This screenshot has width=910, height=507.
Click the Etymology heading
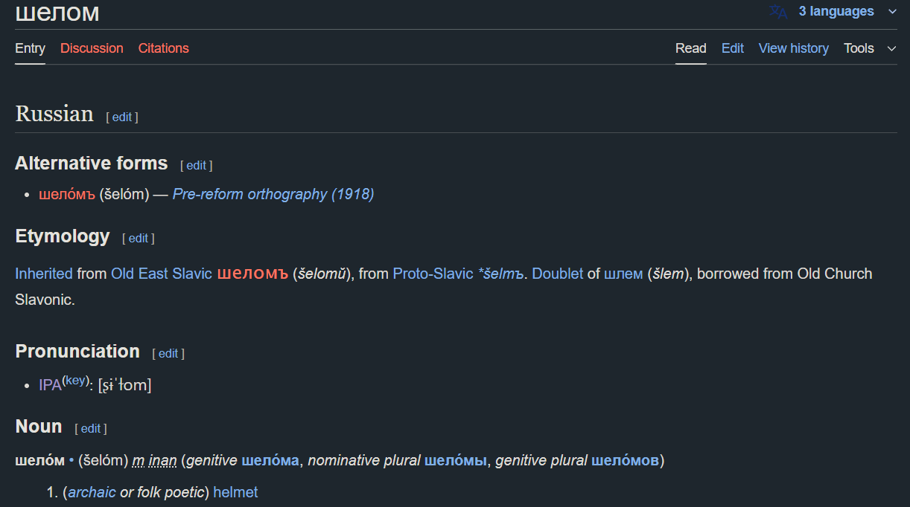coord(63,236)
